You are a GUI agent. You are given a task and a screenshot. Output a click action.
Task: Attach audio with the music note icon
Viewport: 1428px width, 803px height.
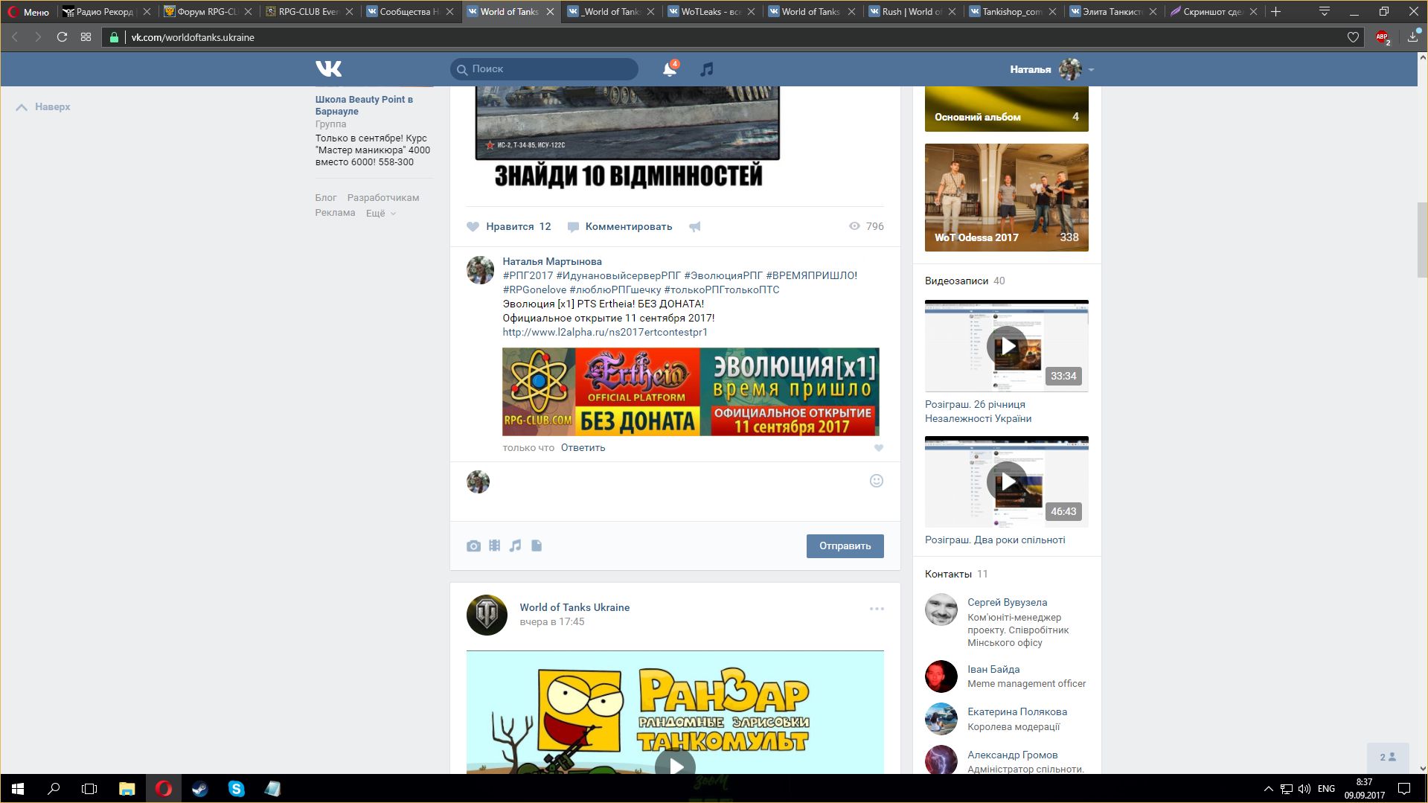tap(515, 546)
